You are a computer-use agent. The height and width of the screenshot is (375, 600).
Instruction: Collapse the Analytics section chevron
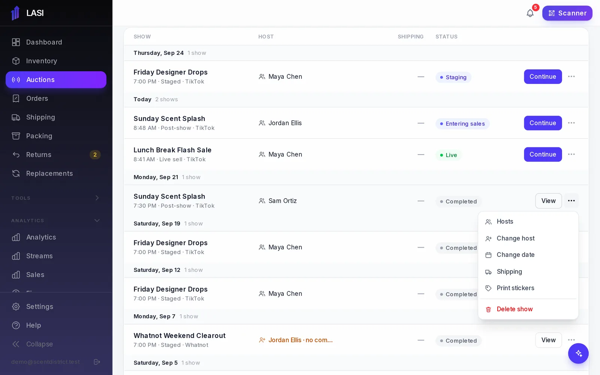click(x=97, y=220)
